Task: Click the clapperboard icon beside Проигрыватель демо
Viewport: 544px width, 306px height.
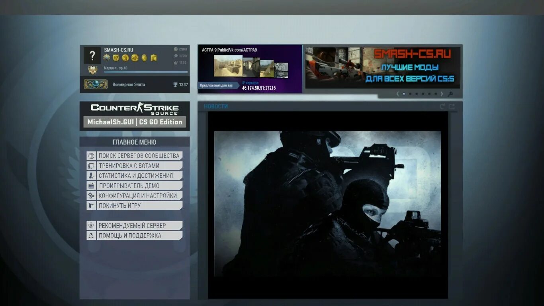Action: [x=91, y=186]
